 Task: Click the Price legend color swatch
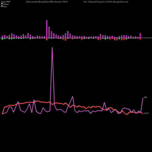click(x=2, y=6)
